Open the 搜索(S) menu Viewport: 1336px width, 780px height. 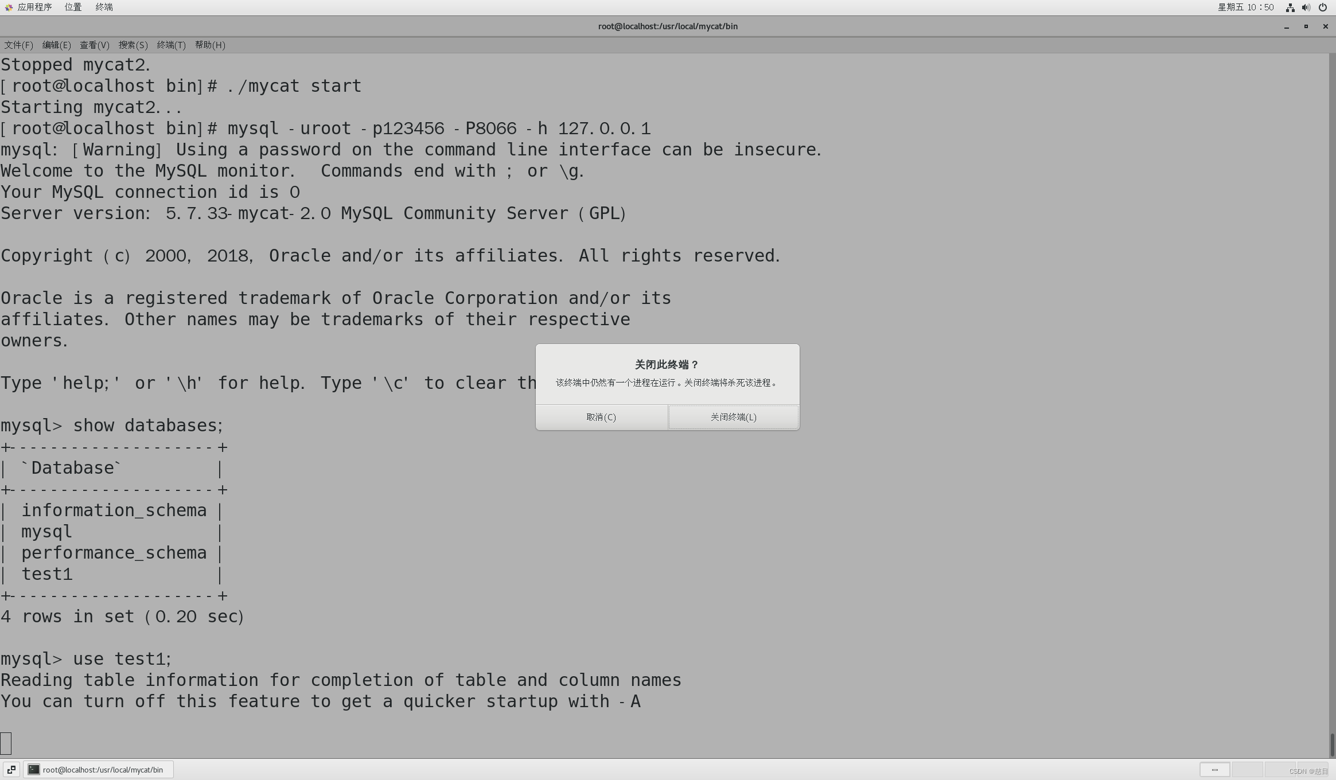(133, 45)
